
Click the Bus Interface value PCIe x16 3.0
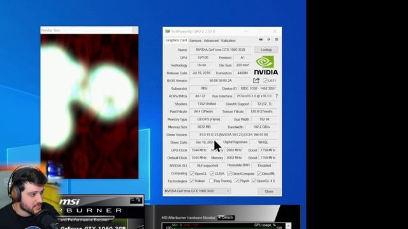[x=254, y=96]
